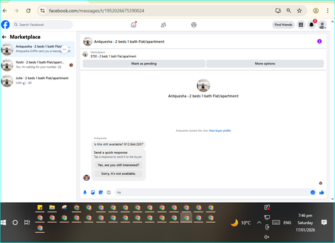Open the Julie conversation in the list
This screenshot has height=243, width=335.
(x=38, y=80)
